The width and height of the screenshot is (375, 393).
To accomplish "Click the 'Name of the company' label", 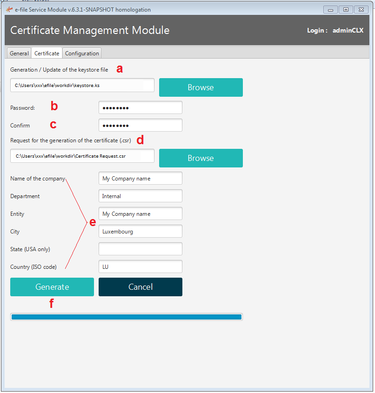I will [38, 179].
